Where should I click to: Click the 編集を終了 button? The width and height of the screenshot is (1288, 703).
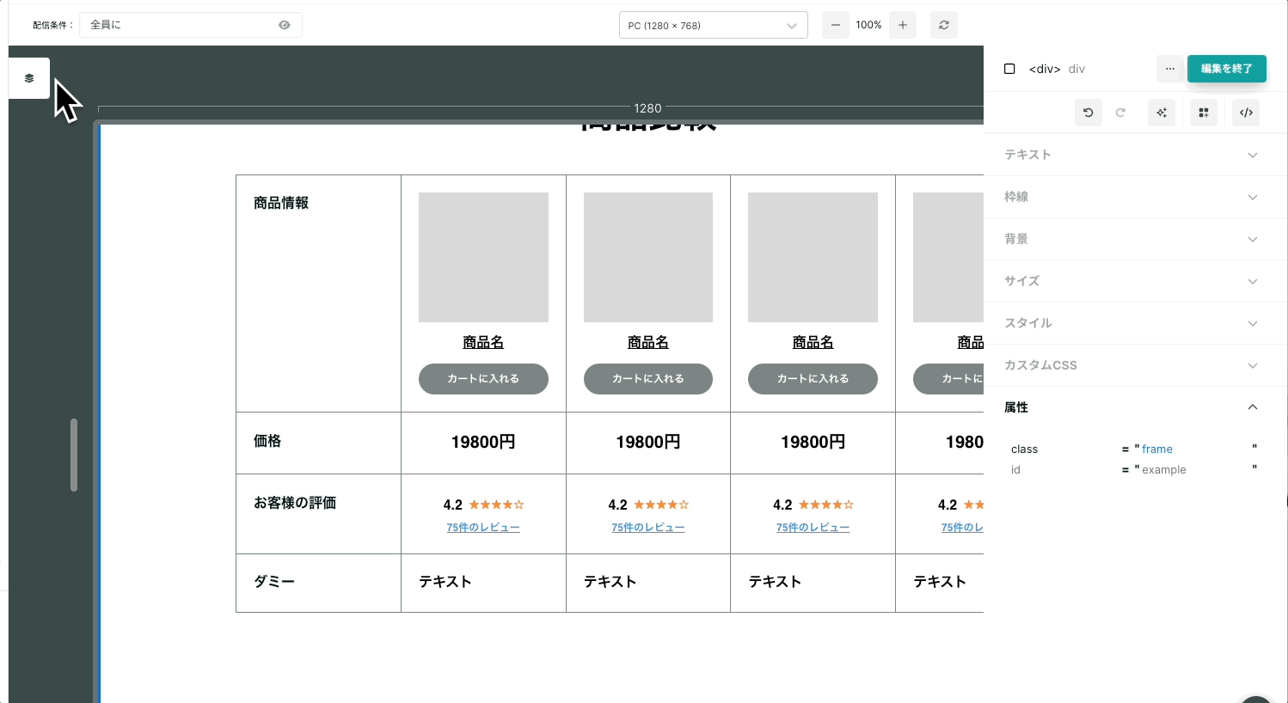[1227, 69]
